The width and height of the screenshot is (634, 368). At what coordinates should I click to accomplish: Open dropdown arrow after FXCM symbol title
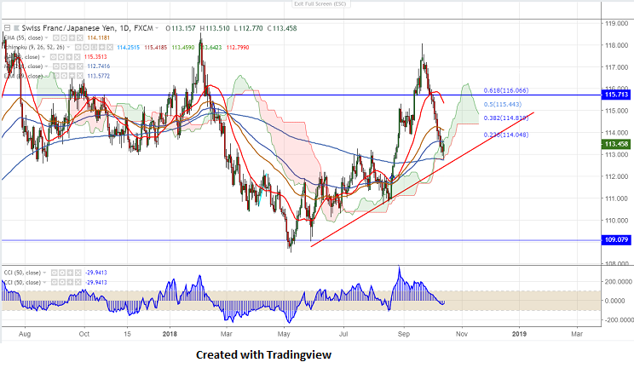[157, 28]
